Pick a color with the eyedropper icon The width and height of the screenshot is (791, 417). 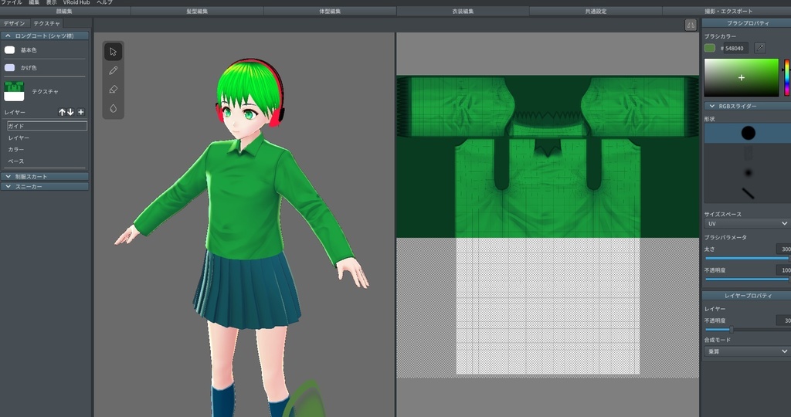[760, 48]
